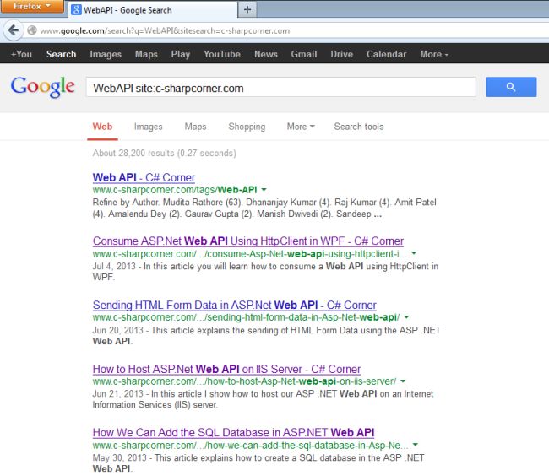Open arrow next to sending-html-form-data URL
Screen dimensions: 549x476
pyautogui.click(x=406, y=317)
